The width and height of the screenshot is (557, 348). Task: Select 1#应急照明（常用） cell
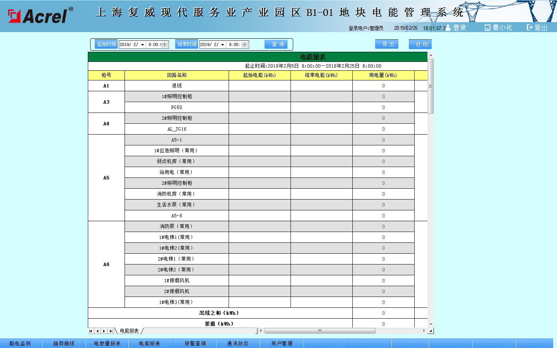177,151
